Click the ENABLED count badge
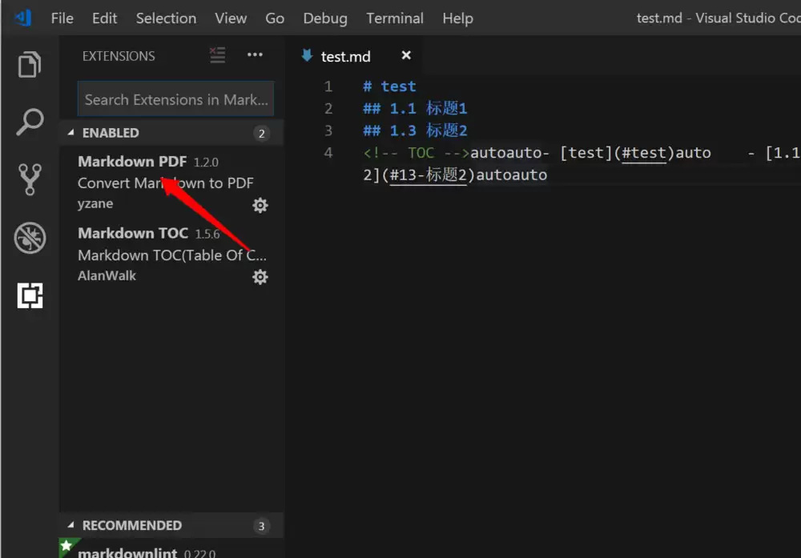The height and width of the screenshot is (558, 801). click(261, 133)
